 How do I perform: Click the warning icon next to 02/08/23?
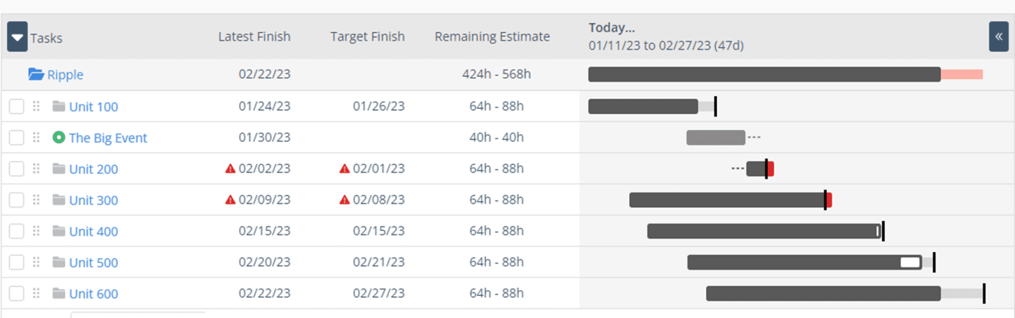[344, 200]
